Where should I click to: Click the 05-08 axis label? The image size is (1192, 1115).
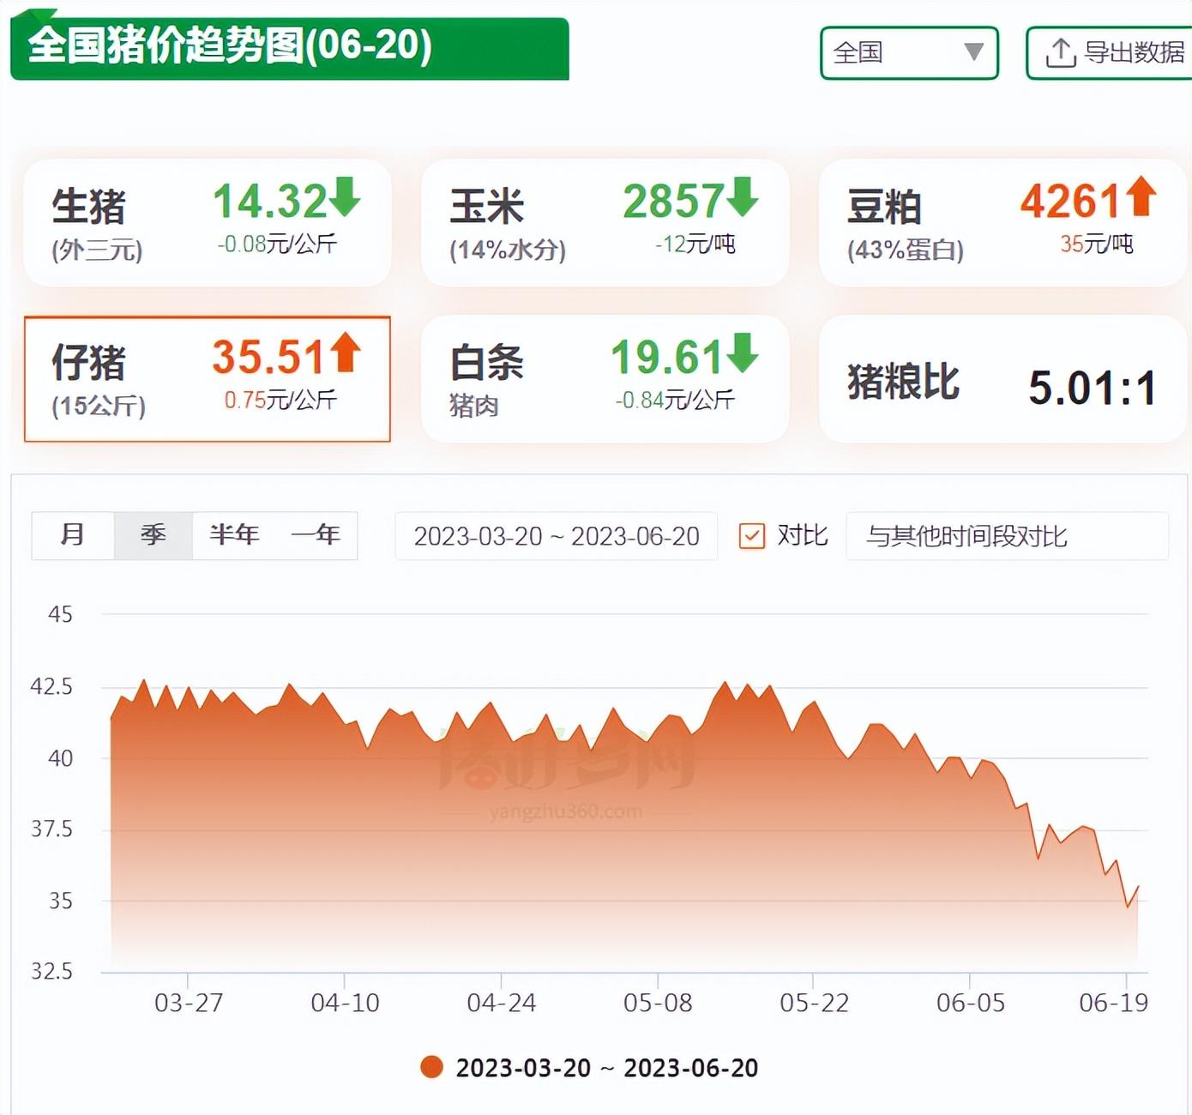click(x=658, y=1003)
